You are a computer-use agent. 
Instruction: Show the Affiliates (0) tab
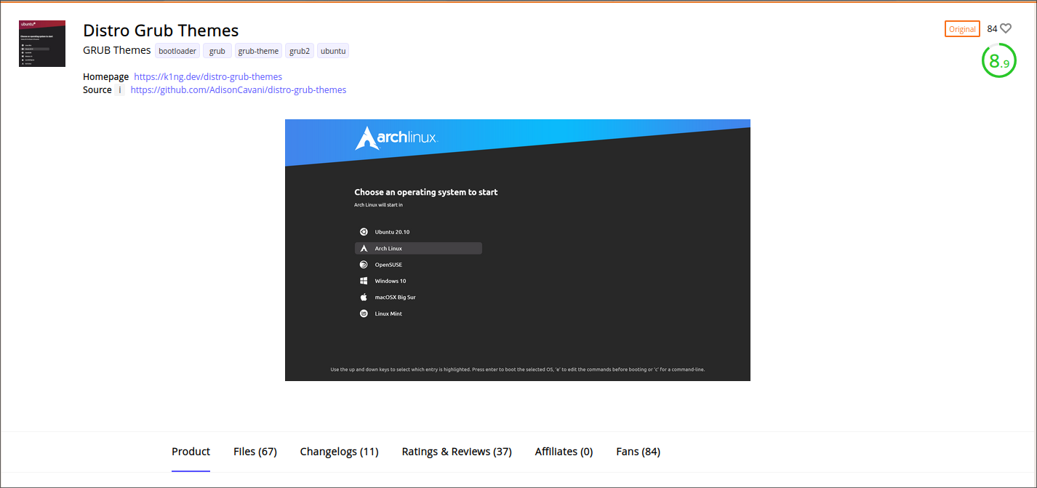(x=564, y=452)
